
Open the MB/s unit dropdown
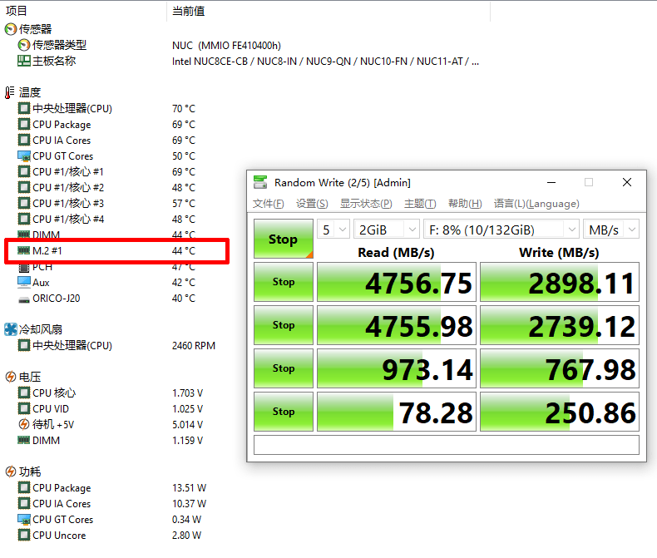click(x=611, y=230)
